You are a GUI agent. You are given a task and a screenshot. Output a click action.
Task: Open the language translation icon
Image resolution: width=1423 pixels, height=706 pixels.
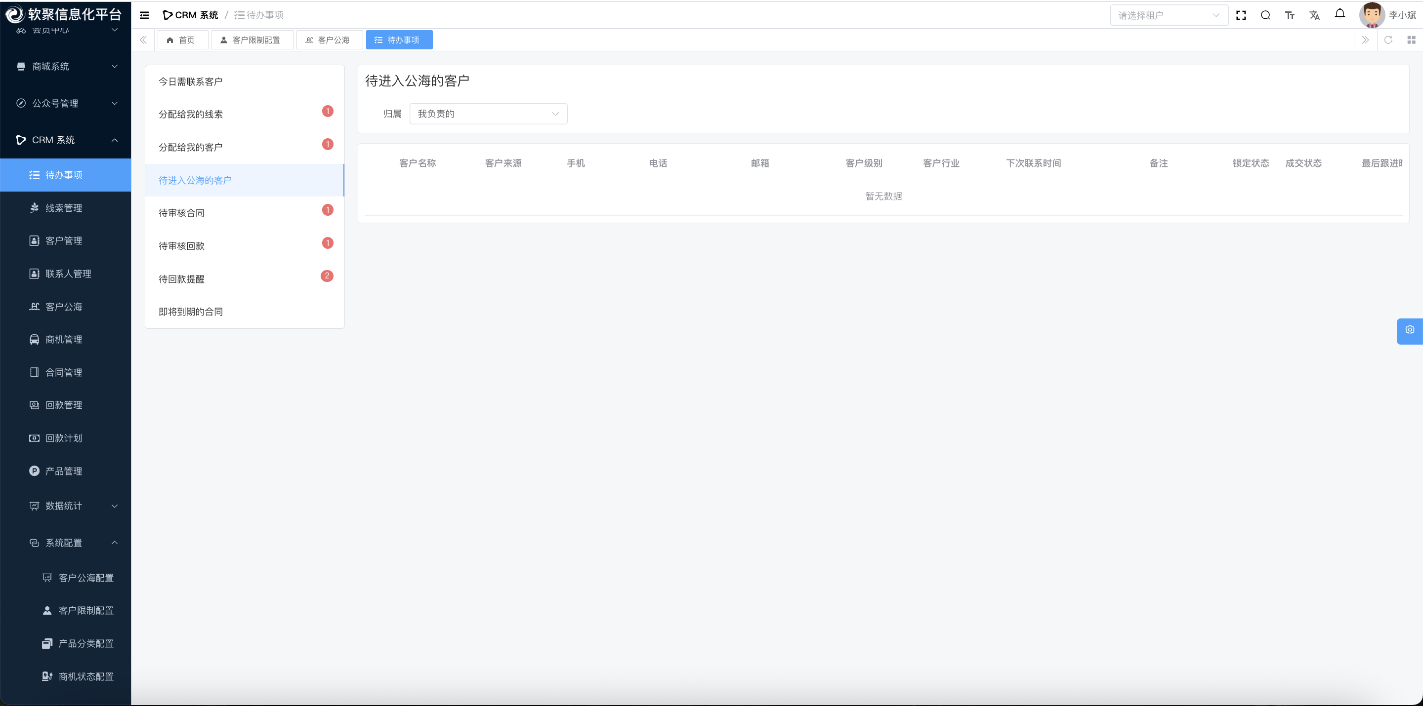tap(1315, 15)
